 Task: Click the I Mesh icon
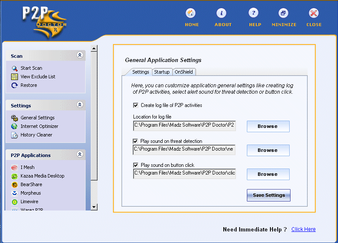coord(15,168)
